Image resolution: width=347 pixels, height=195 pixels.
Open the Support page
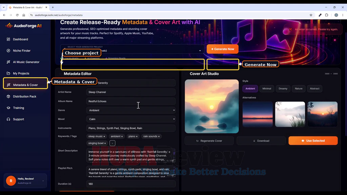pos(18,119)
